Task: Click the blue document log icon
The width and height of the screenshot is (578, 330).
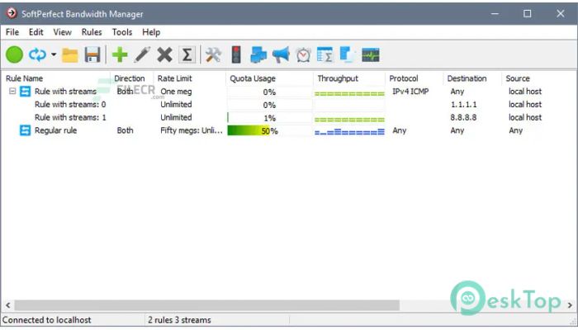Action: pyautogui.click(x=347, y=55)
